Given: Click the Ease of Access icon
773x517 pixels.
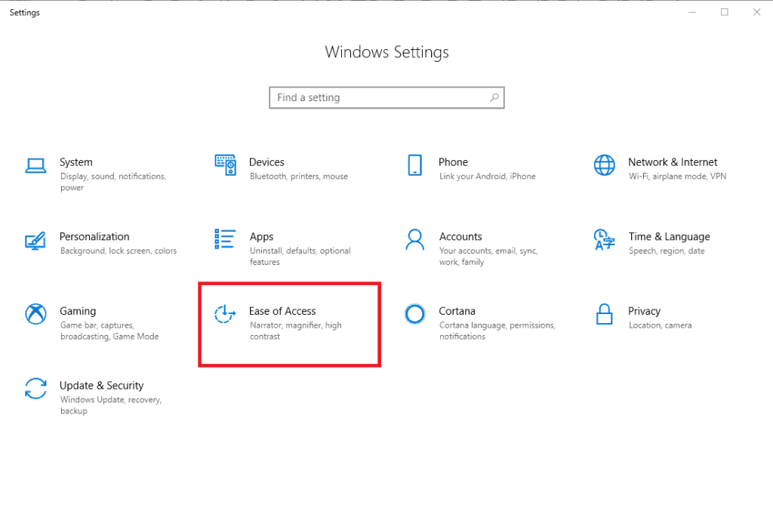Looking at the screenshot, I should [225, 314].
